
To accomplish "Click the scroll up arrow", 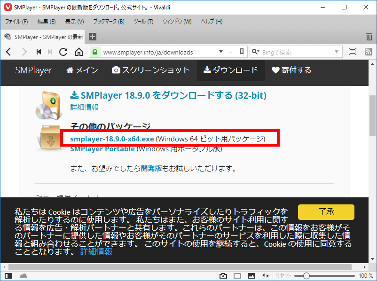I will point(373,64).
